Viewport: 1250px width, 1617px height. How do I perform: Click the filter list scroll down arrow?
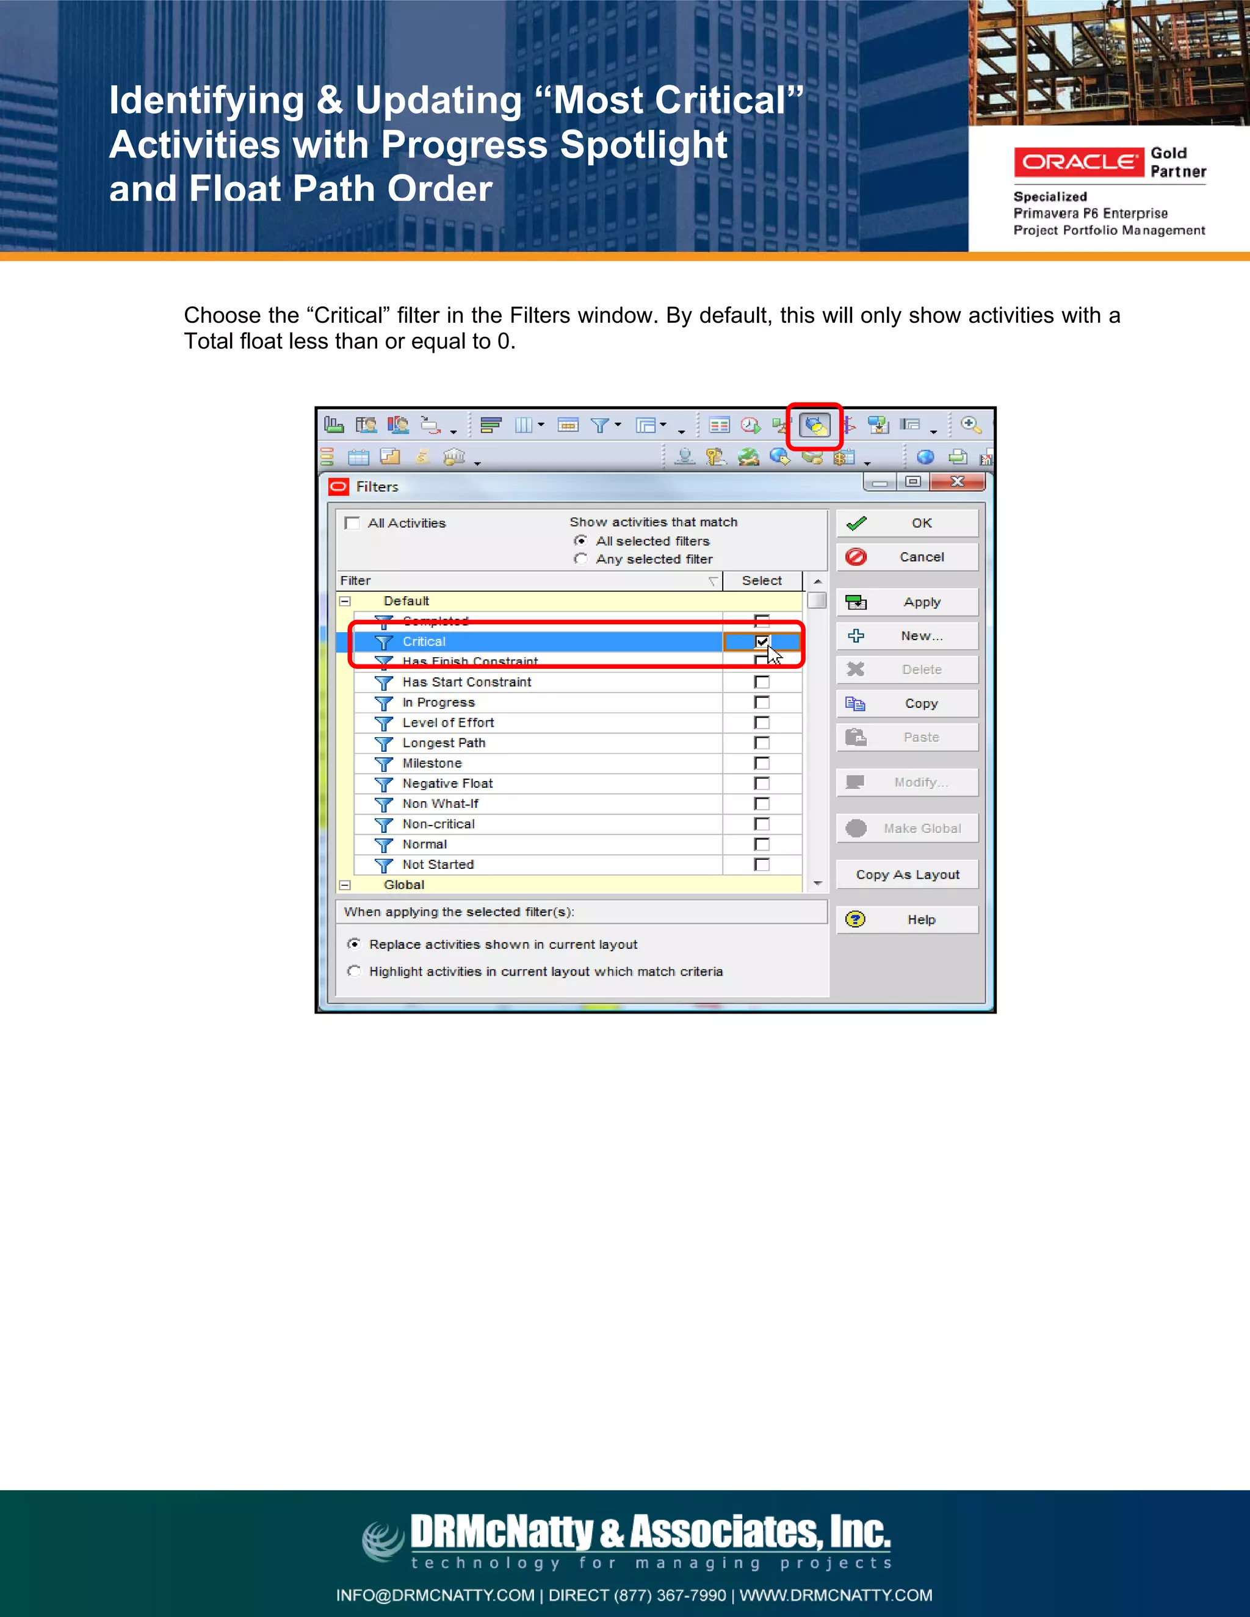pos(817,884)
